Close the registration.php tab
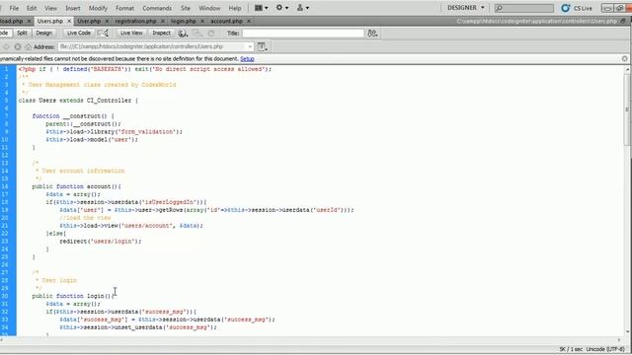 coord(162,21)
